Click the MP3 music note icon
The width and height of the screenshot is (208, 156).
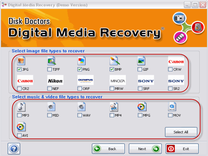pos(21,107)
